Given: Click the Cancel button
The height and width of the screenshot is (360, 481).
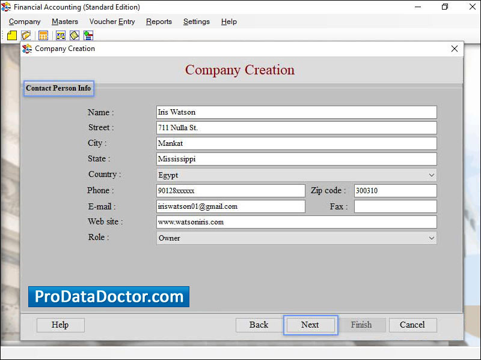Looking at the screenshot, I should click(412, 325).
